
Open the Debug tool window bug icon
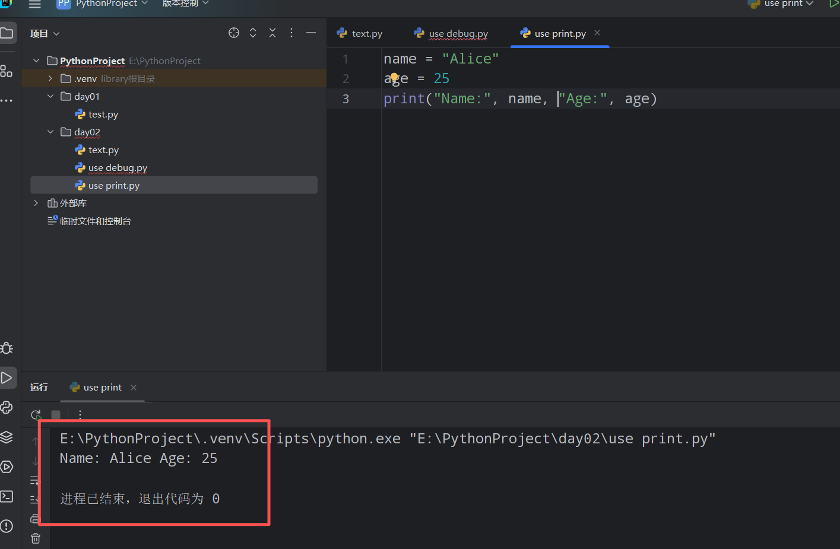tap(7, 348)
